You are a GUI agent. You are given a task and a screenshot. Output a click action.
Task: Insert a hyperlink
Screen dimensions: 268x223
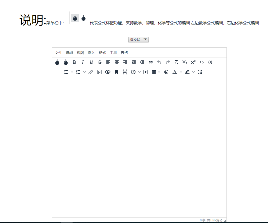click(x=91, y=72)
